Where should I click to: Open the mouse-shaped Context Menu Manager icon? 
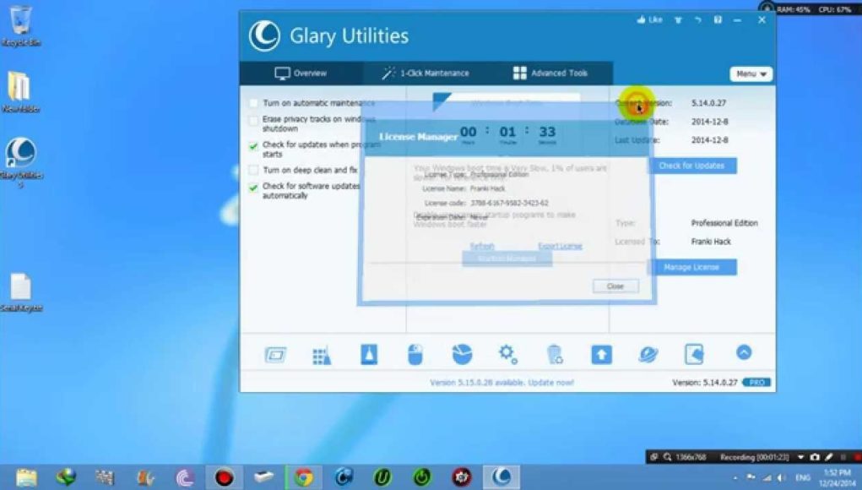point(415,355)
